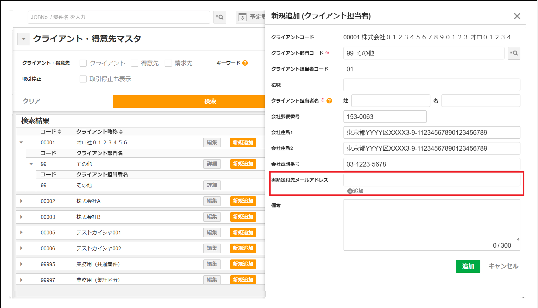This screenshot has width=538, height=308.
Task: Click the JOBNo. search magnifier icon
Action: (x=220, y=17)
